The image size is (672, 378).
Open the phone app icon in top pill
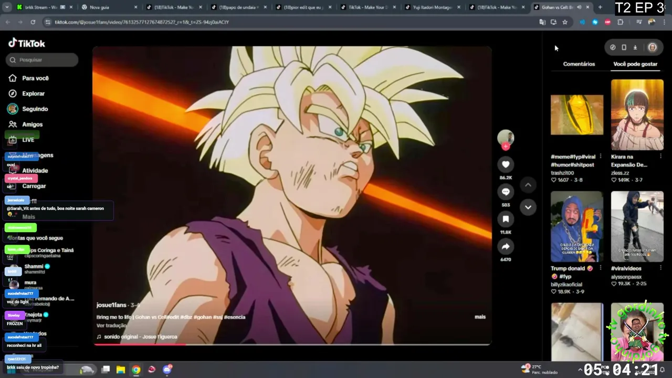pos(624,47)
